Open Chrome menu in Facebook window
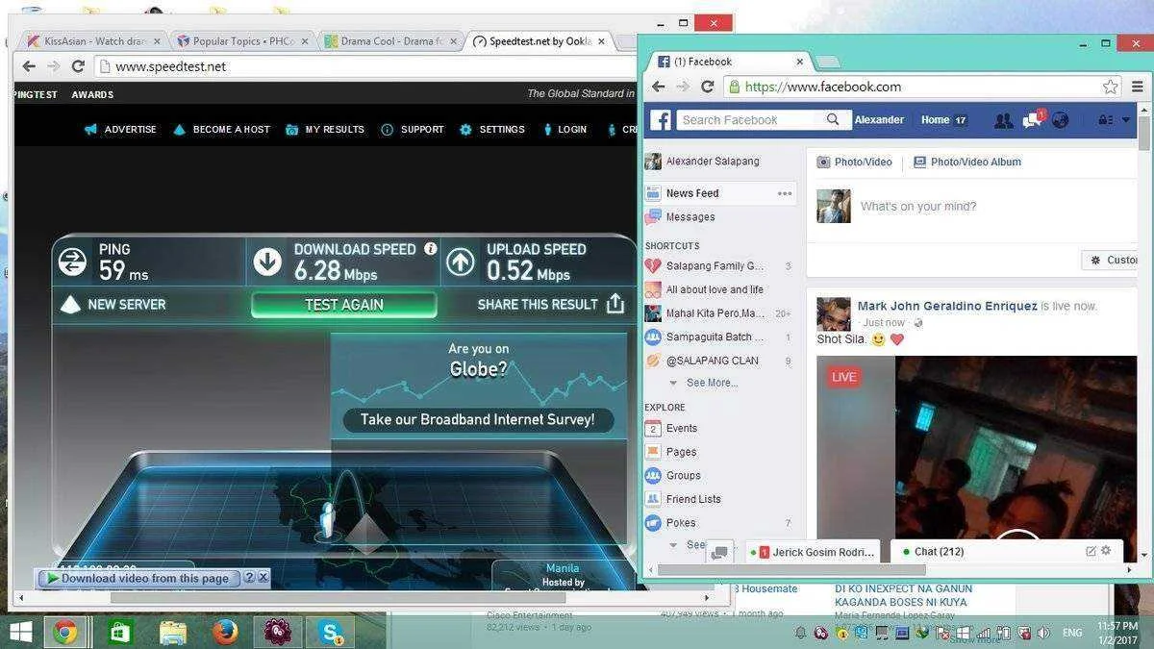This screenshot has width=1154, height=649. (x=1138, y=87)
